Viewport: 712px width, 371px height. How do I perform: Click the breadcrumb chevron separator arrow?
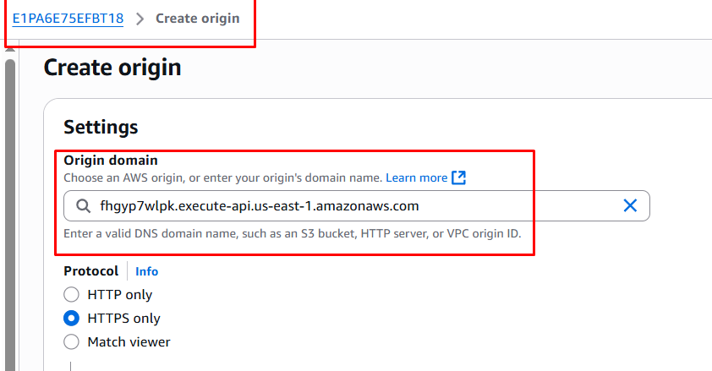pyautogui.click(x=140, y=19)
